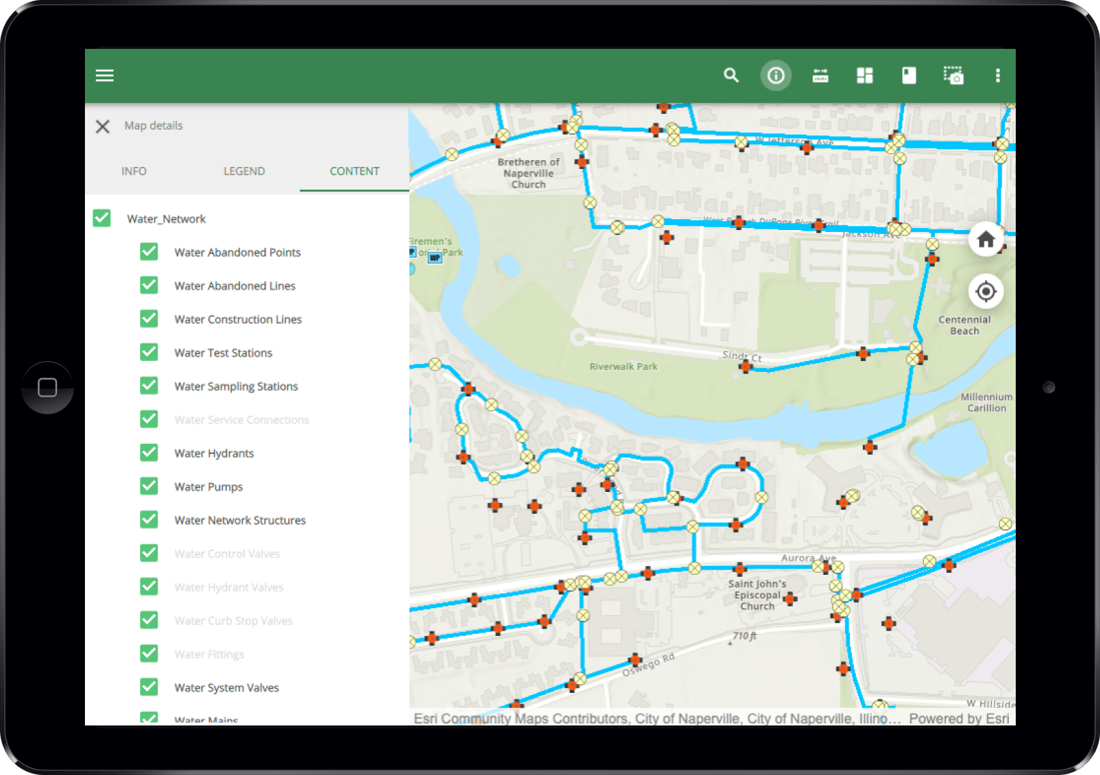Close the Map details panel
Image resolution: width=1100 pixels, height=775 pixels.
[103, 126]
